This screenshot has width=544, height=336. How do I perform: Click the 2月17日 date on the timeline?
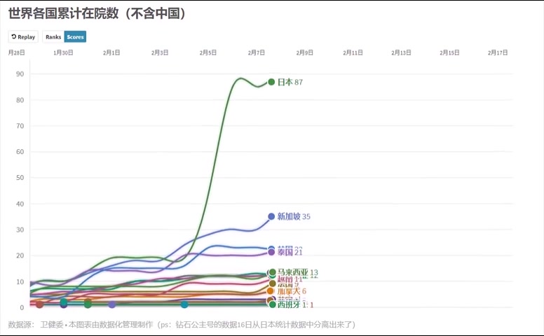(x=498, y=52)
